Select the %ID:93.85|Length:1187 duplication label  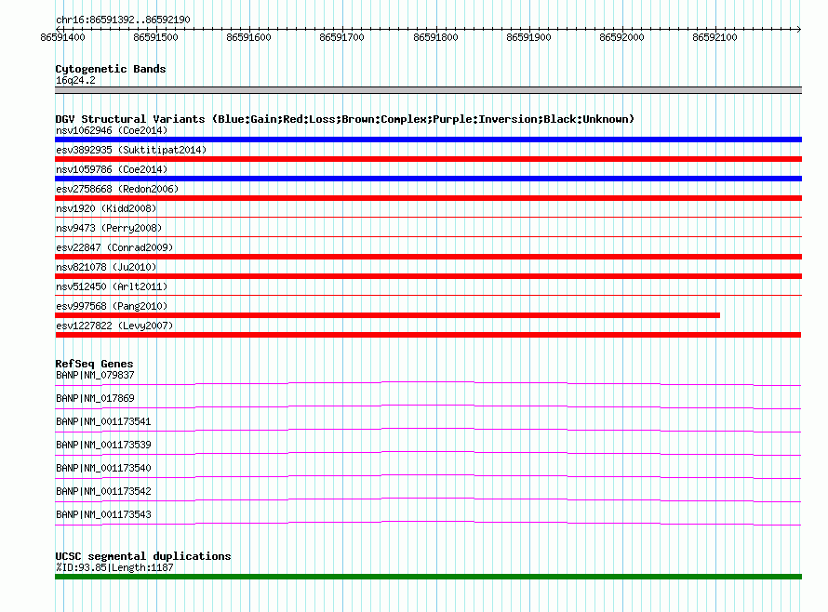[x=114, y=567]
